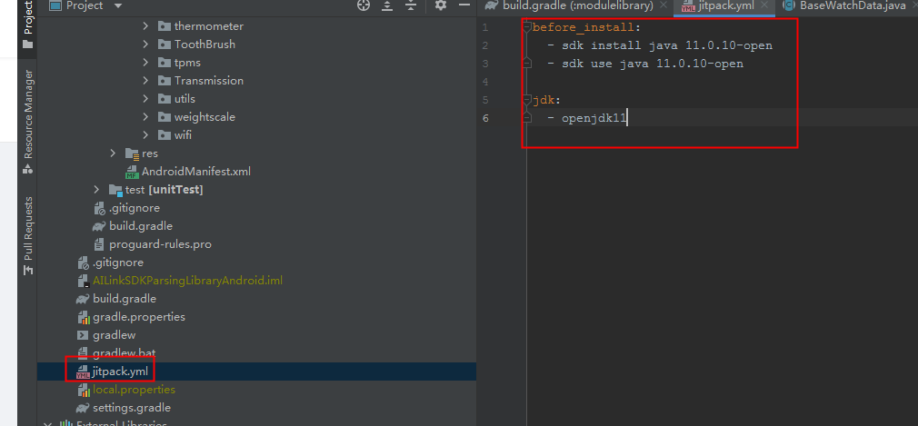Image resolution: width=918 pixels, height=426 pixels.
Task: Open Project panel settings gear
Action: click(440, 6)
